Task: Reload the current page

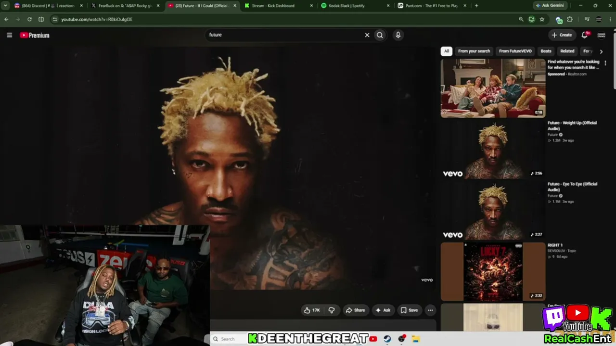Action: 29,19
